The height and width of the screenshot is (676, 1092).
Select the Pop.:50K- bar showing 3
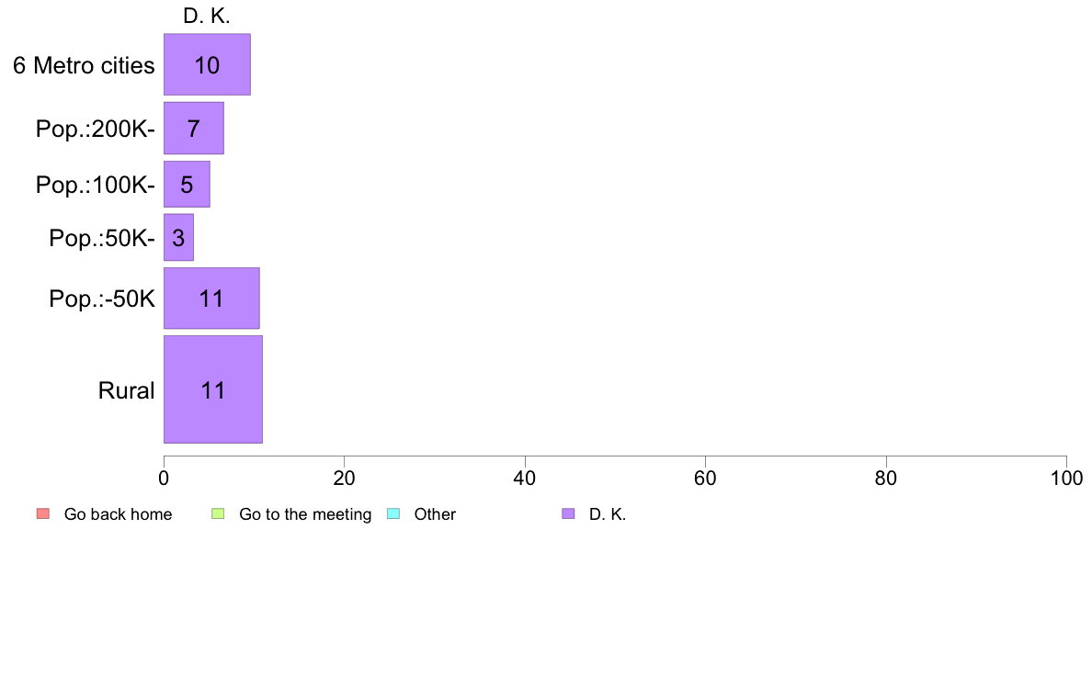[178, 237]
